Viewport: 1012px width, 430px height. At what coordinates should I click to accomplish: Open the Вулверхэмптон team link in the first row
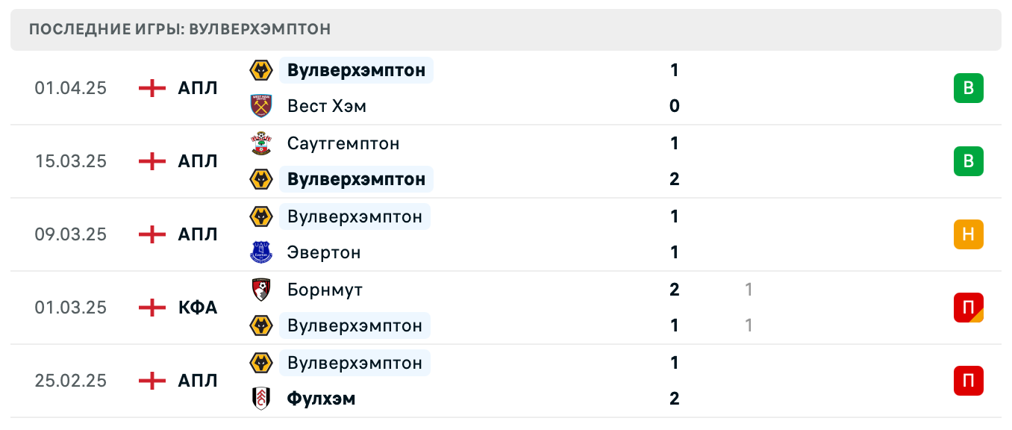pos(355,70)
